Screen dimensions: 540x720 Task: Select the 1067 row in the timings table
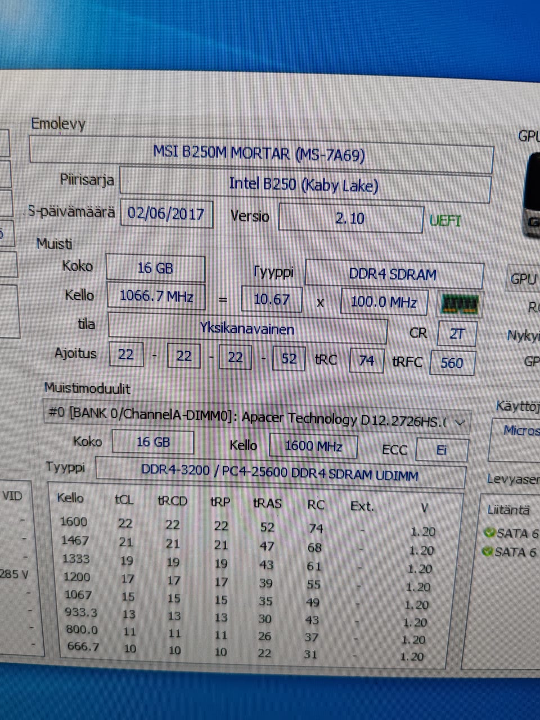tap(247, 600)
